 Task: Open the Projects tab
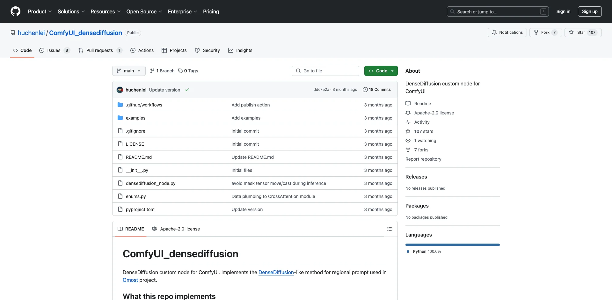174,50
